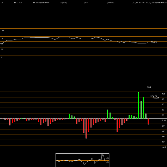Click the MR axis label 100 at right
Viewport: 167px width, 167px height.
pos(163,94)
